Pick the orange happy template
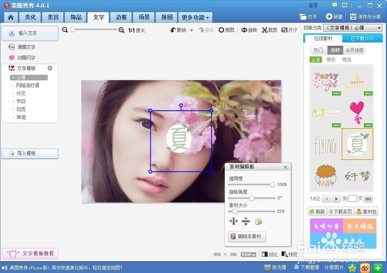387x273 pixels. pyautogui.click(x=325, y=176)
